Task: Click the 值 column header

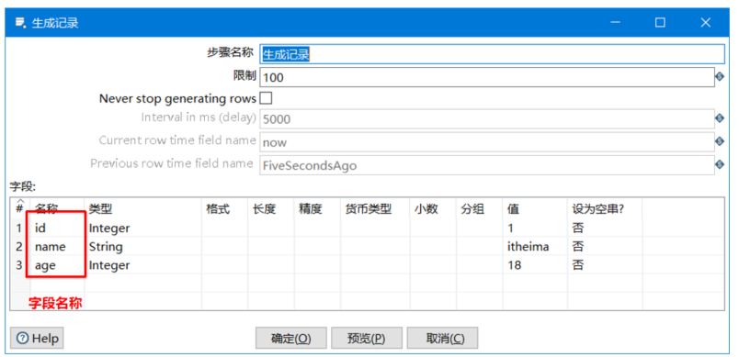Action: [535, 209]
